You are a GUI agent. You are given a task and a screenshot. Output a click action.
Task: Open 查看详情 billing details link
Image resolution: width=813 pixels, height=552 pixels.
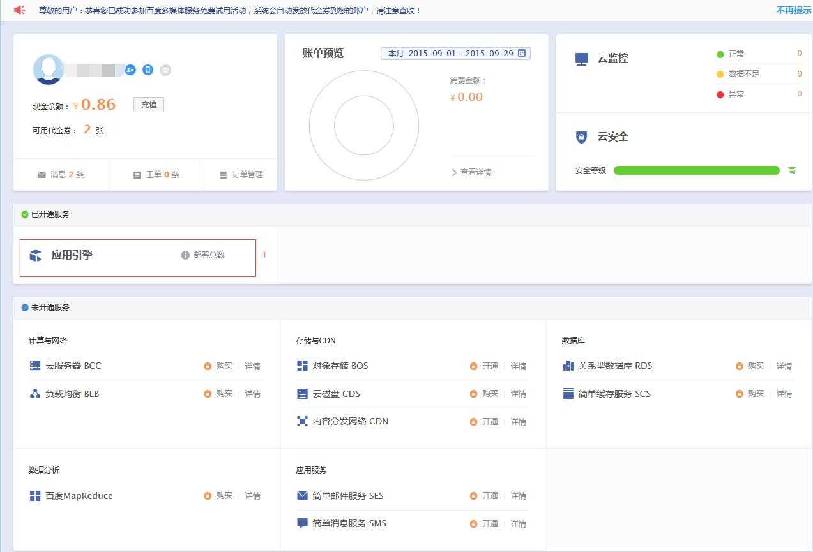[x=476, y=172]
